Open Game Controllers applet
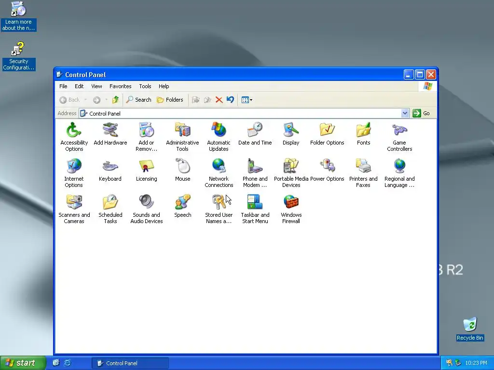Viewport: 494px width, 370px height. pyautogui.click(x=399, y=137)
